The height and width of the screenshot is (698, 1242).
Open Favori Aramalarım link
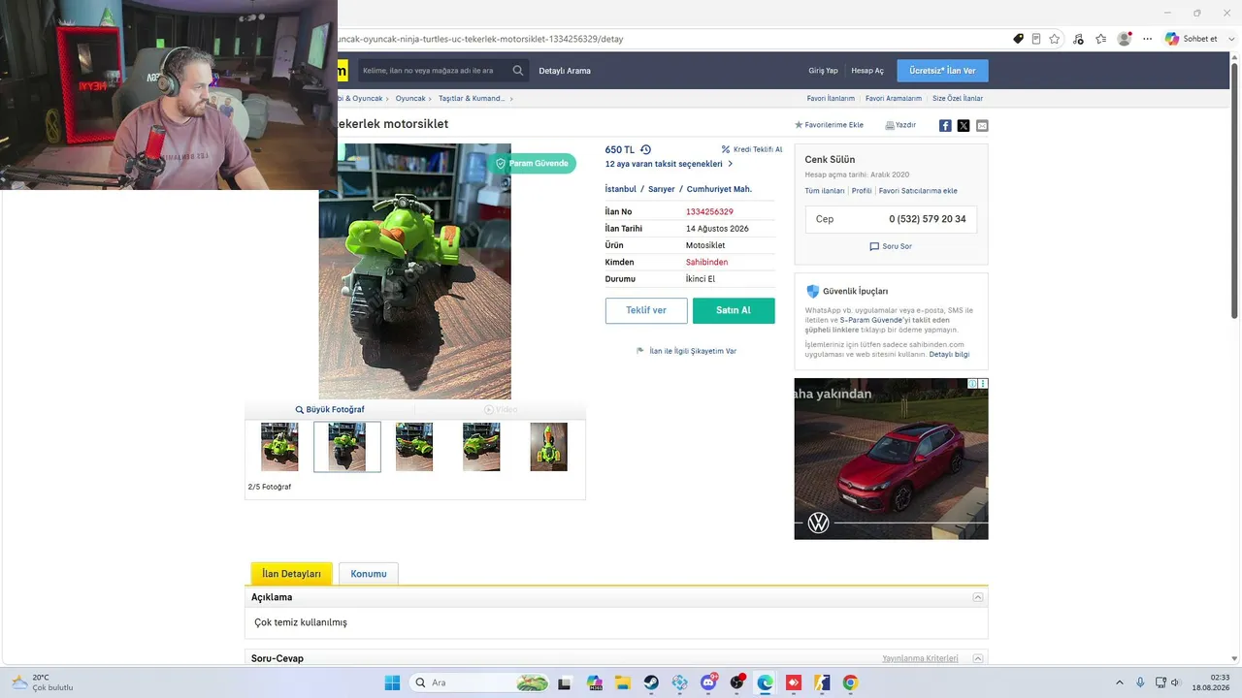click(894, 98)
